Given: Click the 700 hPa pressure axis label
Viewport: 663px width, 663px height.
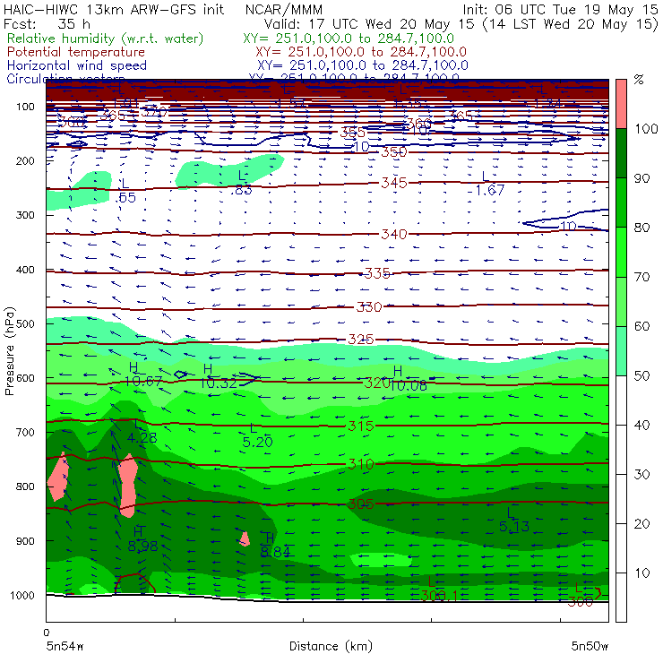Looking at the screenshot, I should click(25, 433).
